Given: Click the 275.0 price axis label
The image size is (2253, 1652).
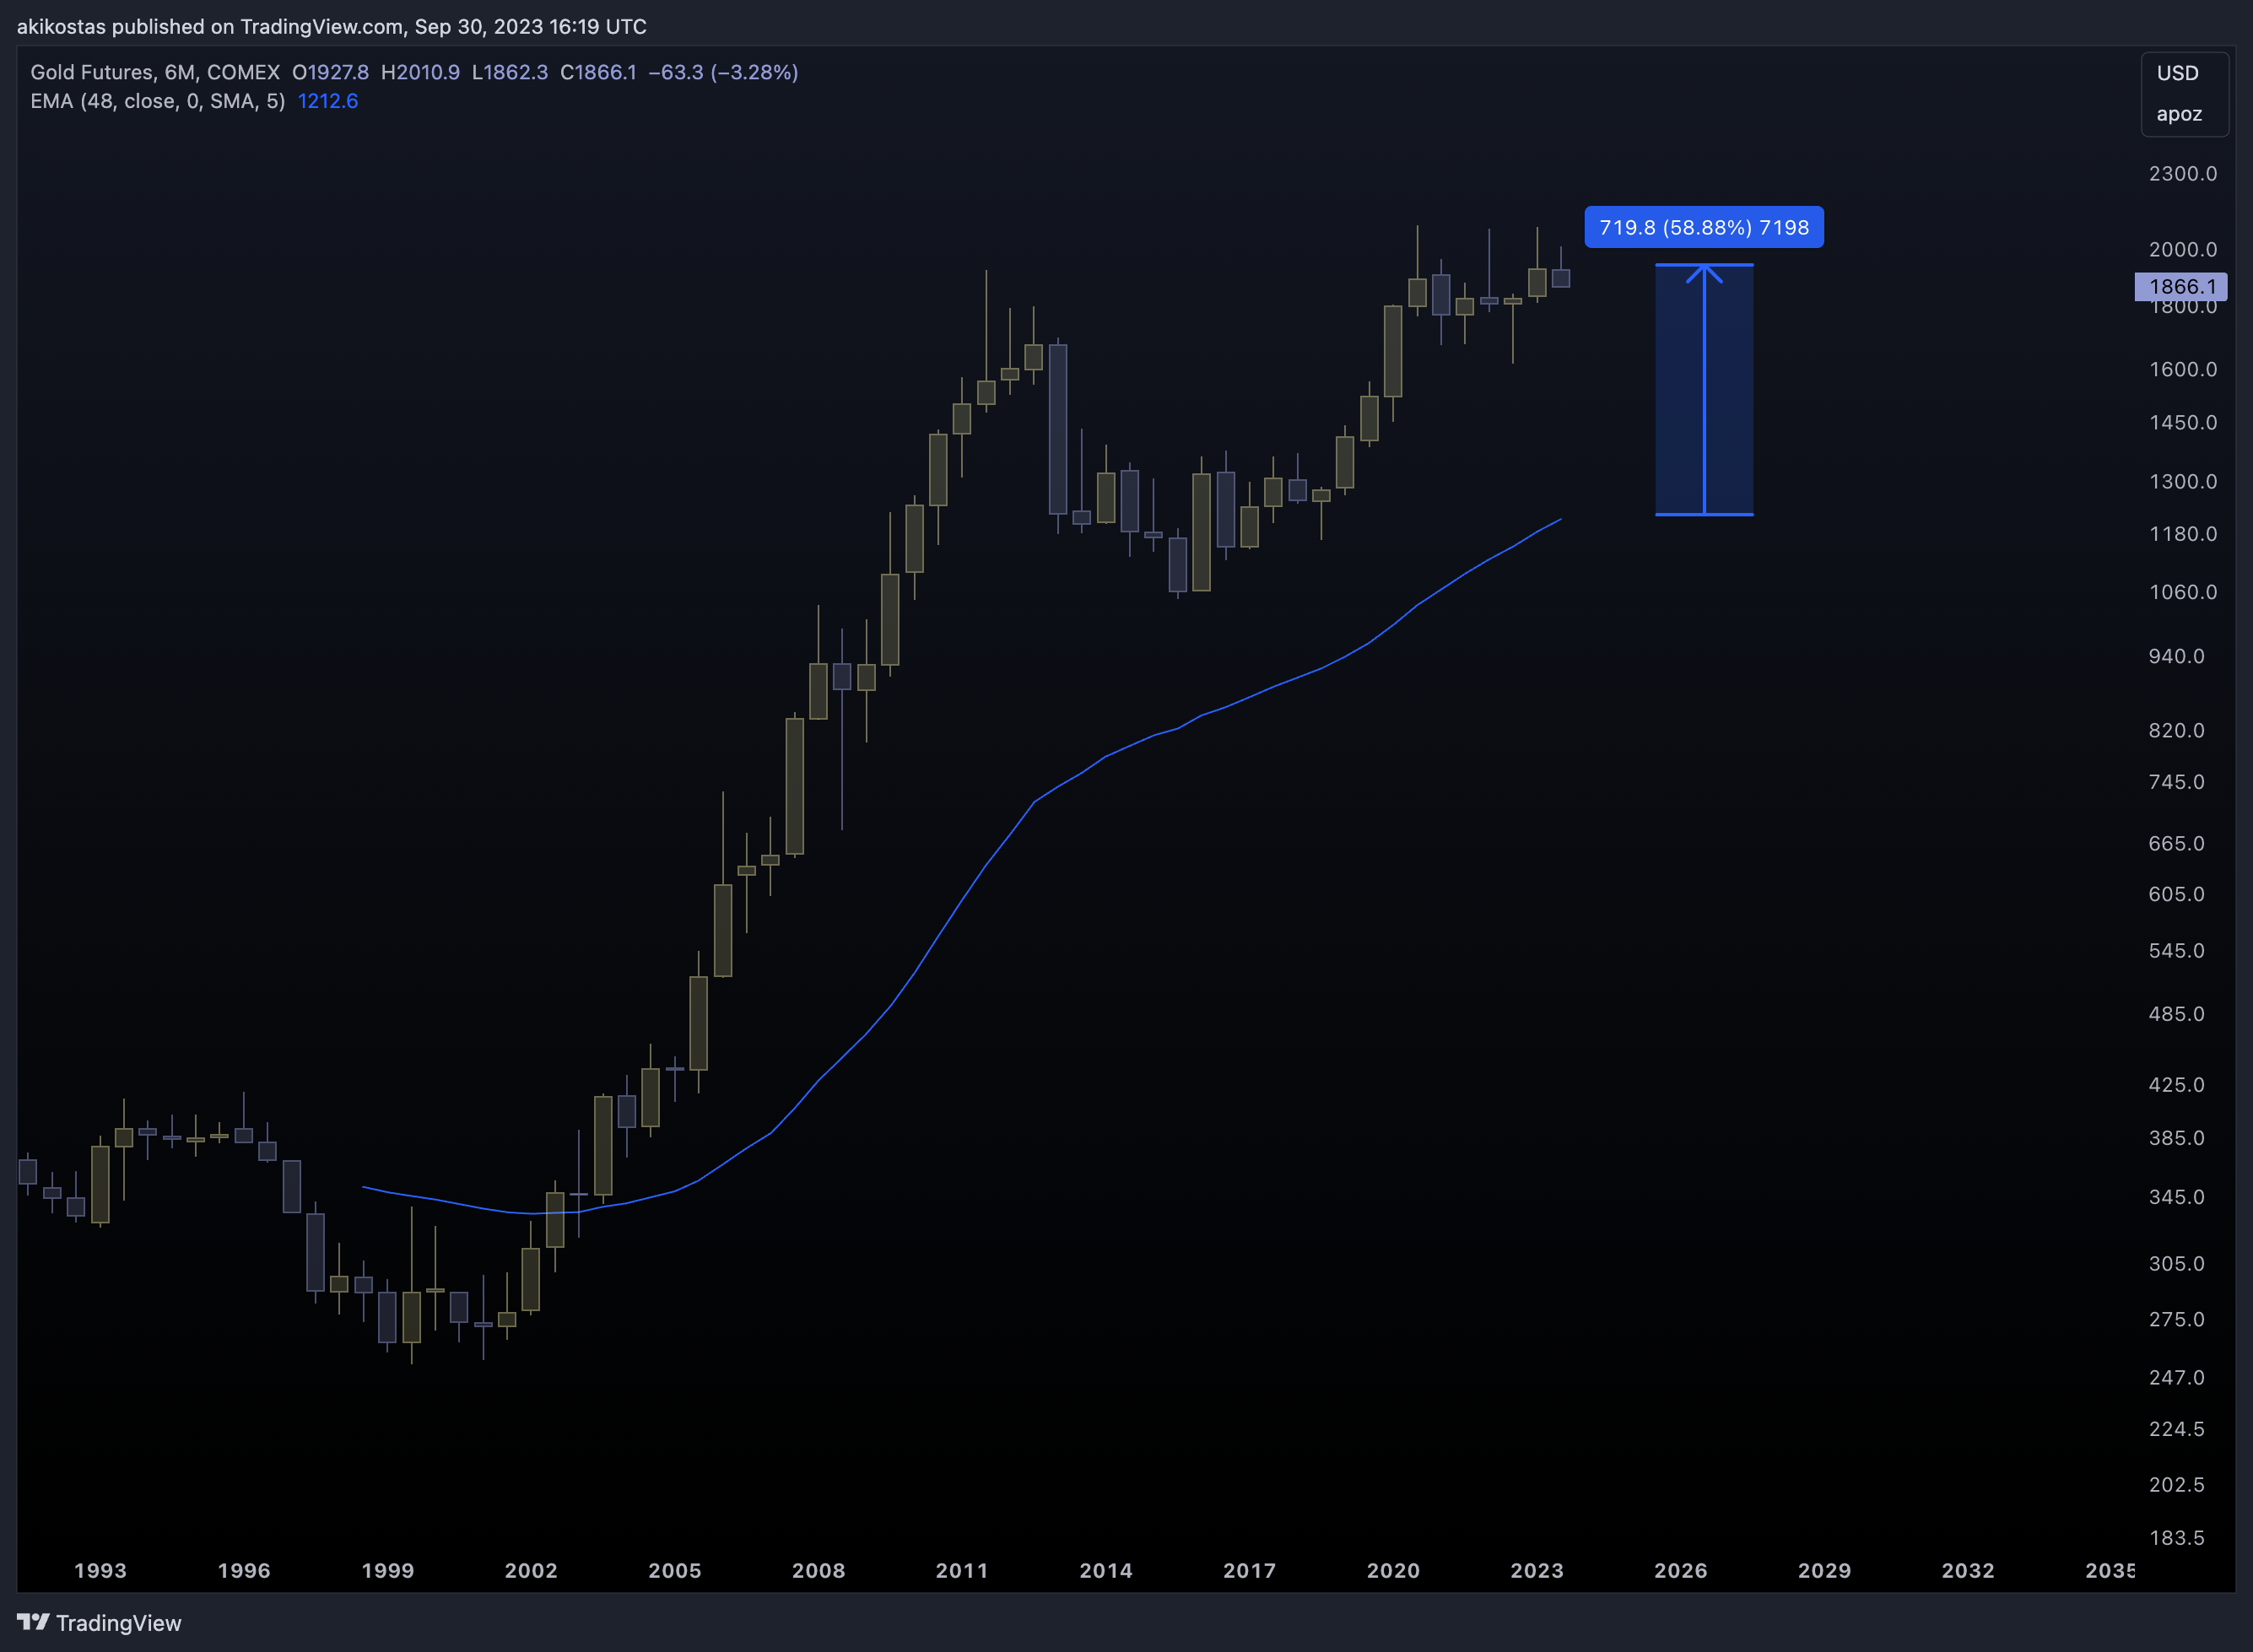Looking at the screenshot, I should pyautogui.click(x=2177, y=1320).
